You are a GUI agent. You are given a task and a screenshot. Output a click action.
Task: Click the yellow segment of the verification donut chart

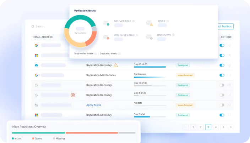[73, 42]
